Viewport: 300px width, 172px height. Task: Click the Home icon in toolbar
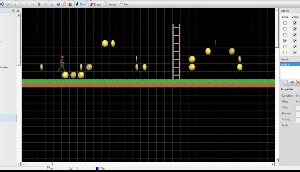click(64, 4)
